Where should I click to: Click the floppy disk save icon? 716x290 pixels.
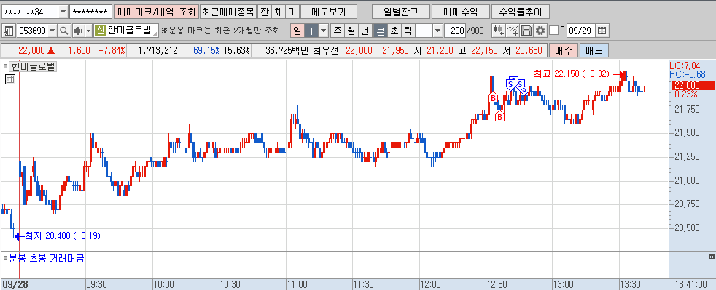(526, 31)
